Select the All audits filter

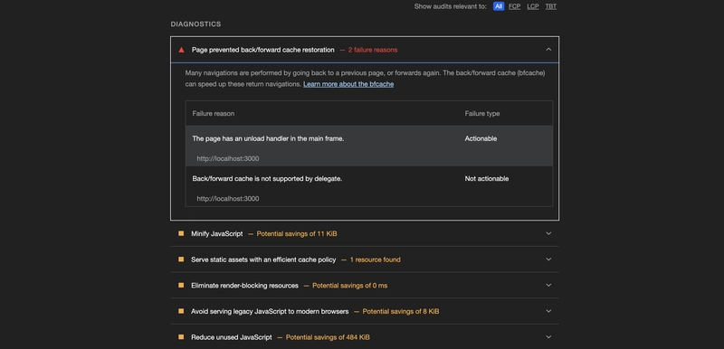coord(499,6)
